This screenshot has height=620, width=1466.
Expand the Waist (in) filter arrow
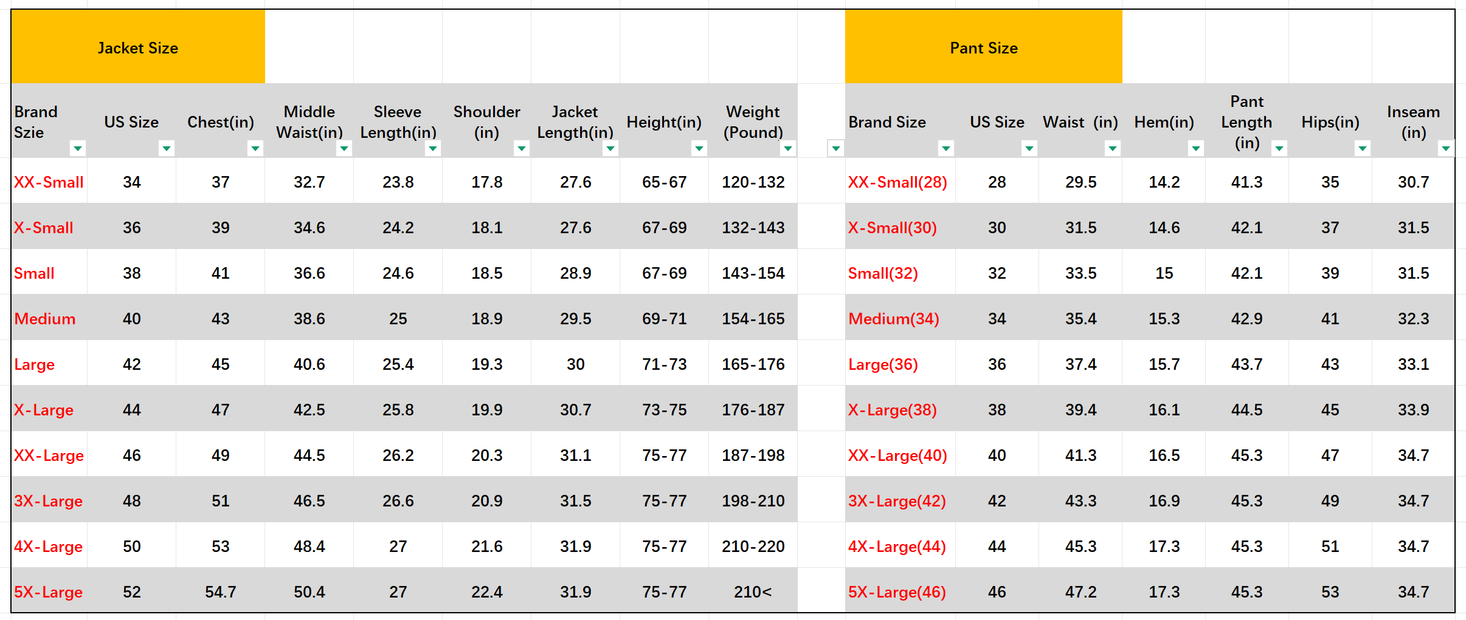[1113, 148]
